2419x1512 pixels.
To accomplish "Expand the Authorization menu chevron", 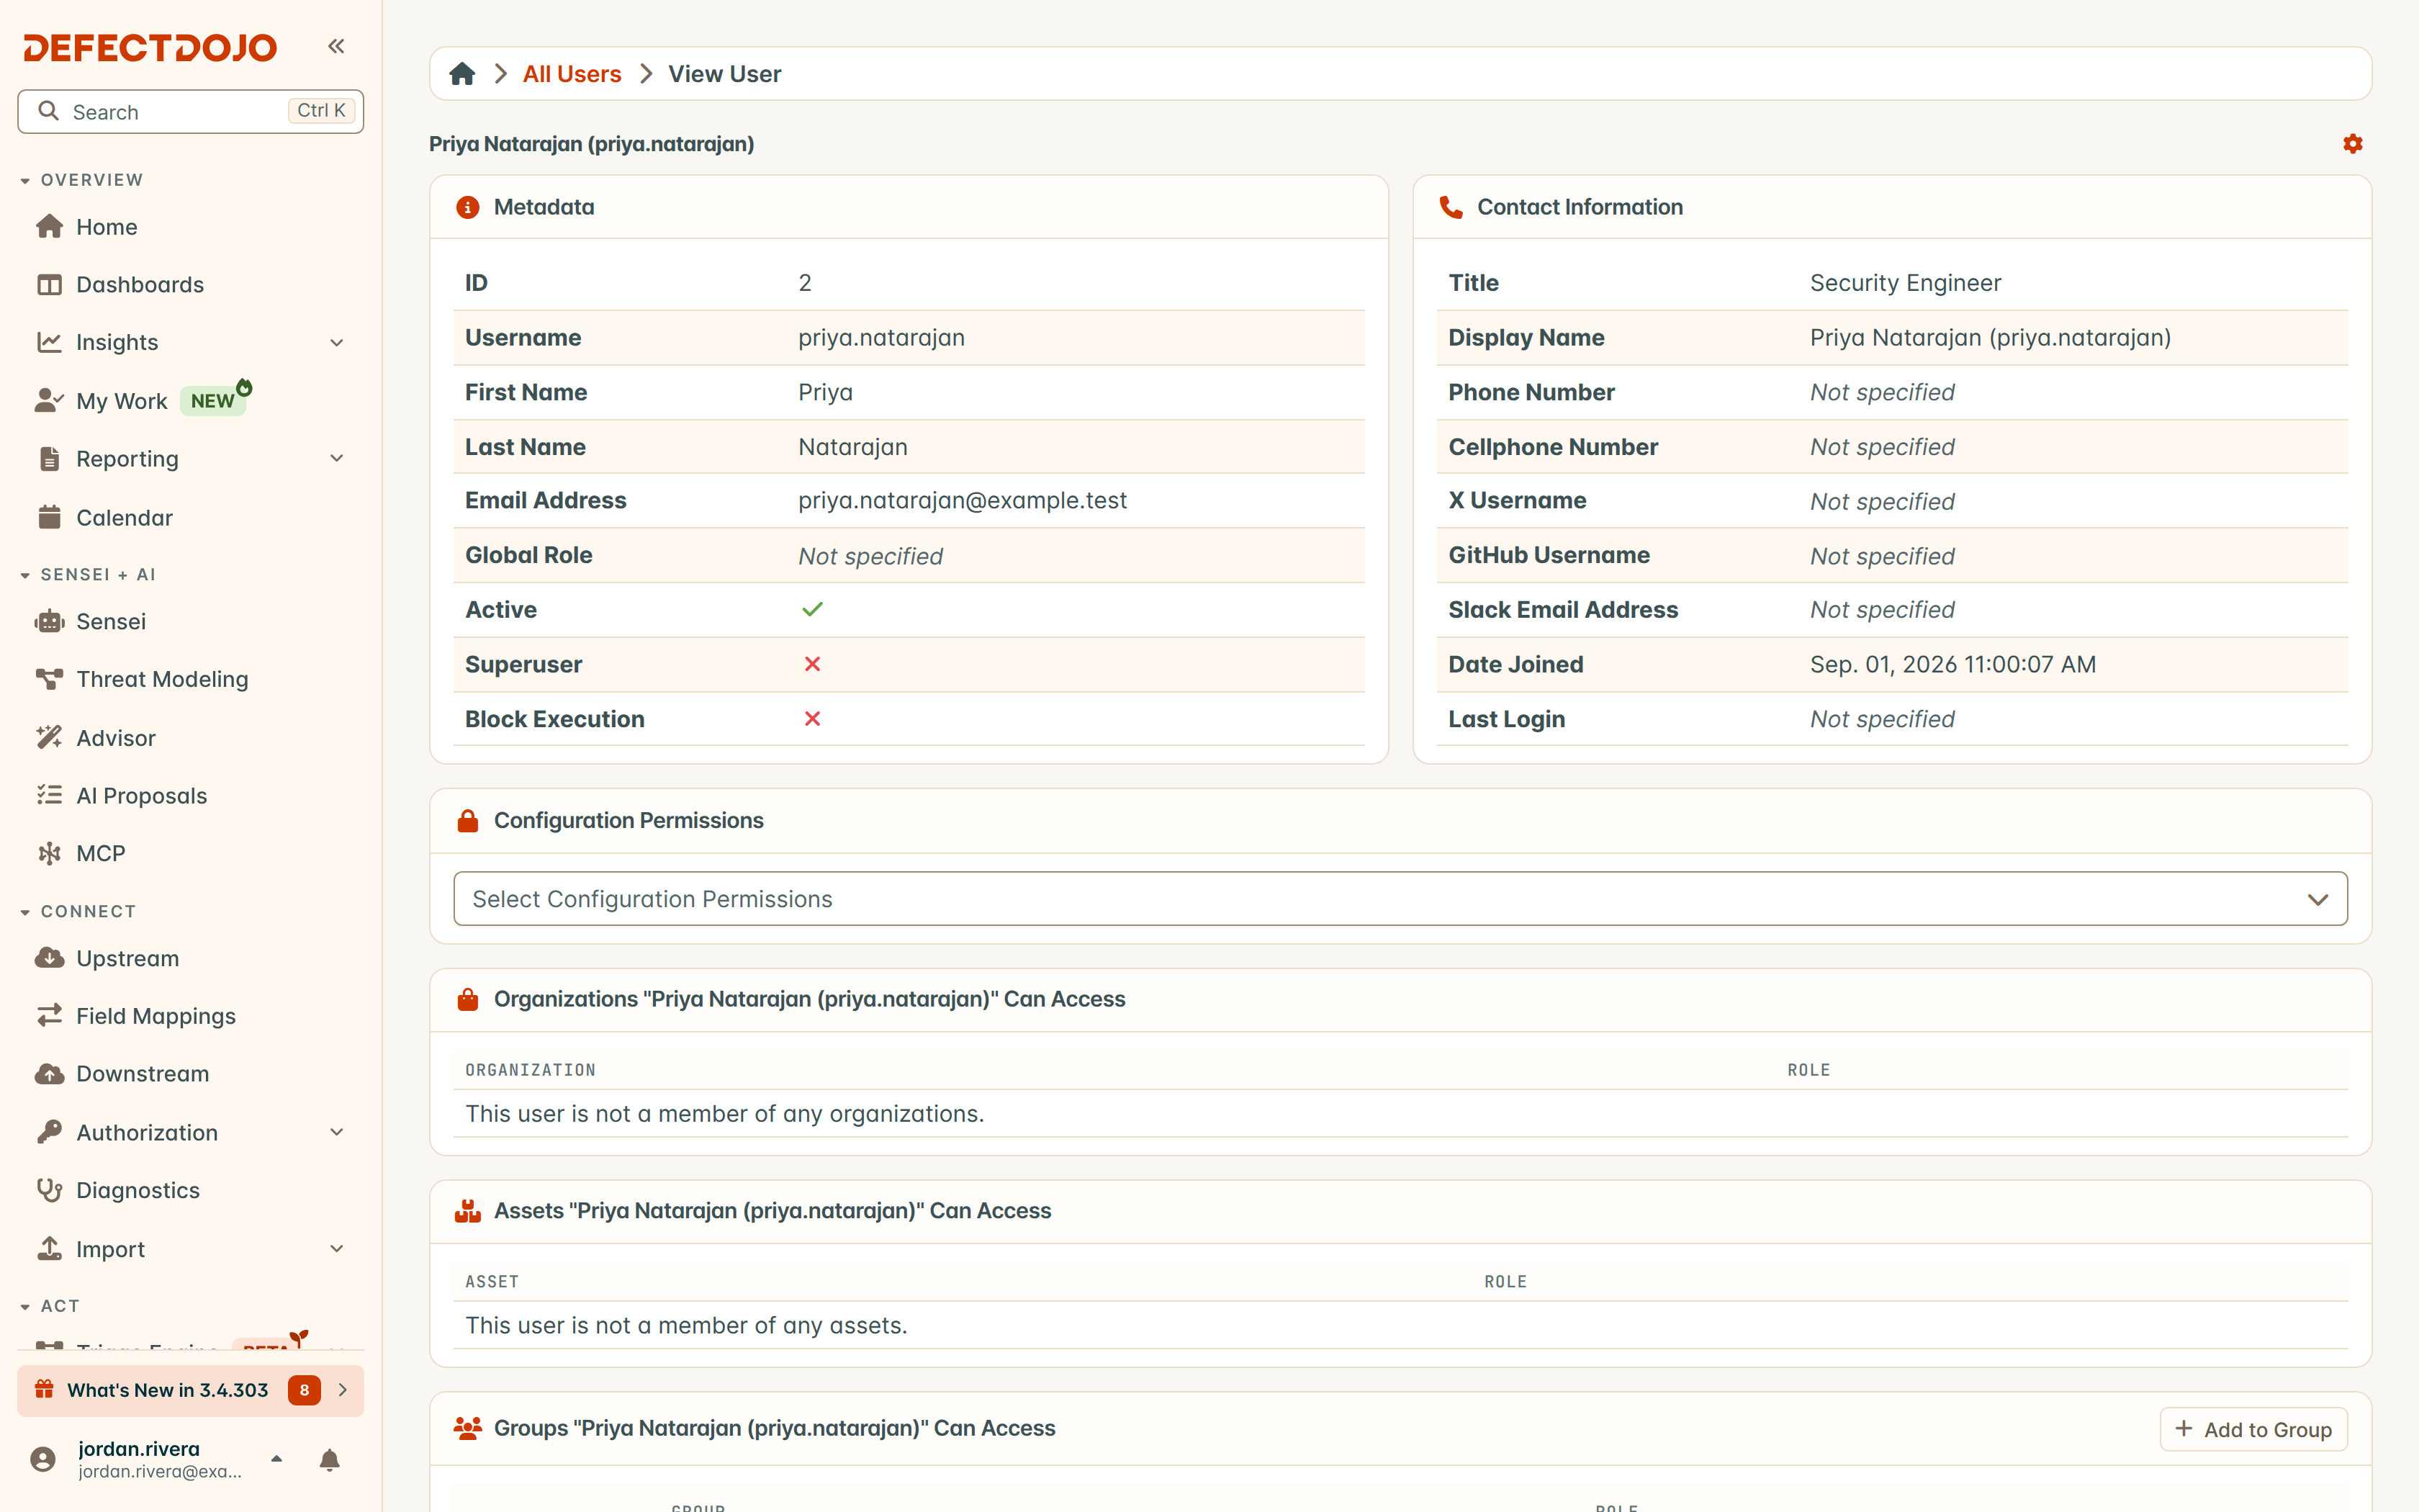I will 337,1133.
